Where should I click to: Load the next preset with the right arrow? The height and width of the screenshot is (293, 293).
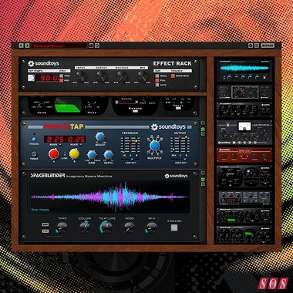click(27, 45)
